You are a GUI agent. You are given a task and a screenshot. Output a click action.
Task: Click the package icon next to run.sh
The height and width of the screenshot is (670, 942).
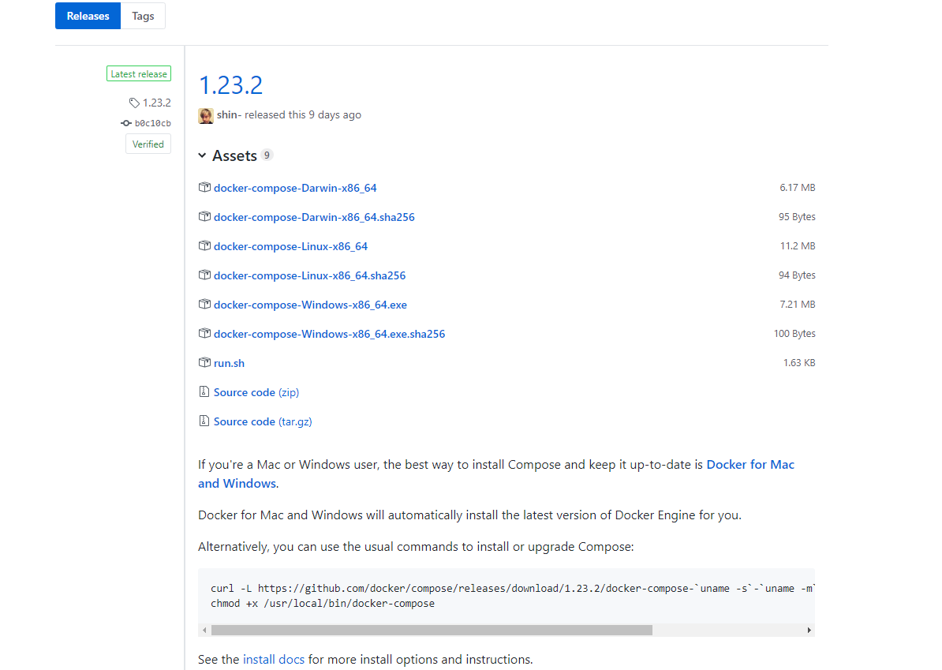[x=205, y=363]
